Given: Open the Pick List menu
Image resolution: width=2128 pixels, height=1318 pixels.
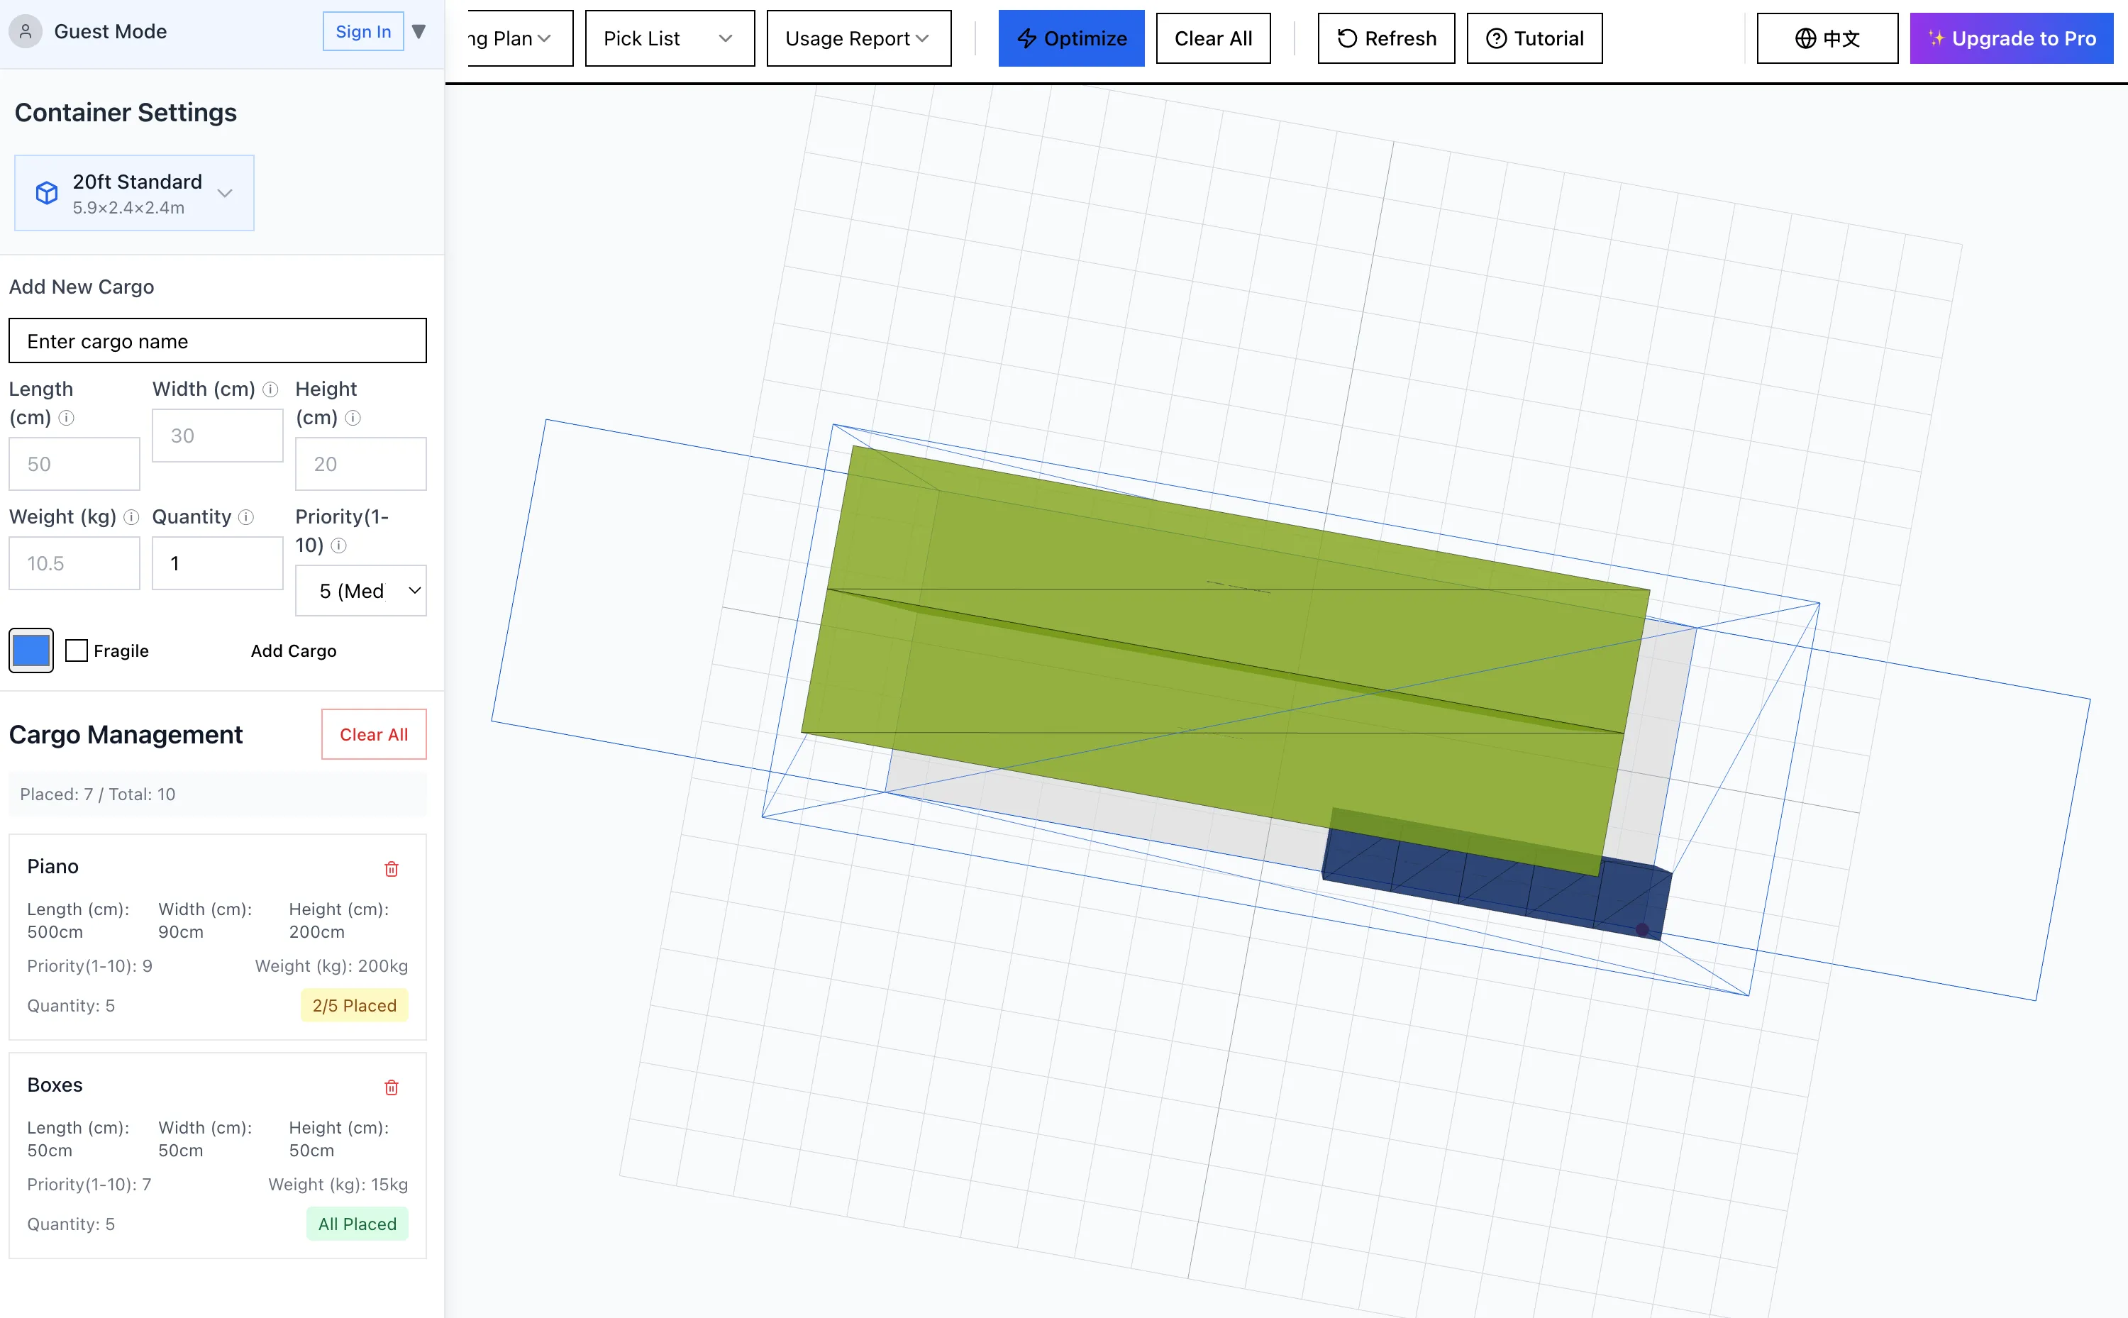Looking at the screenshot, I should [669, 38].
